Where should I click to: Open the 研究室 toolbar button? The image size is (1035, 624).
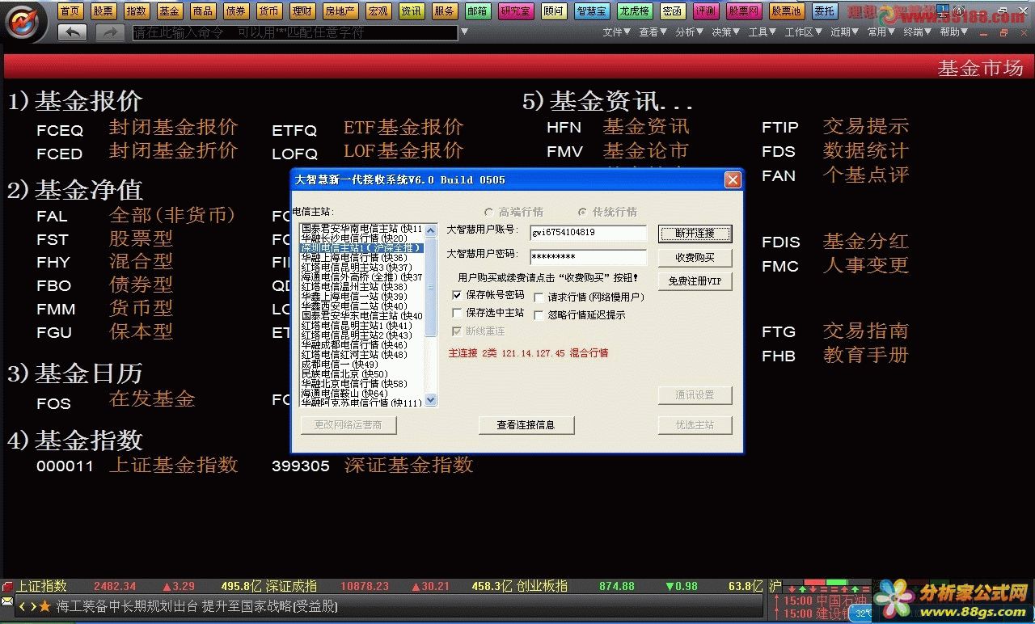516,11
